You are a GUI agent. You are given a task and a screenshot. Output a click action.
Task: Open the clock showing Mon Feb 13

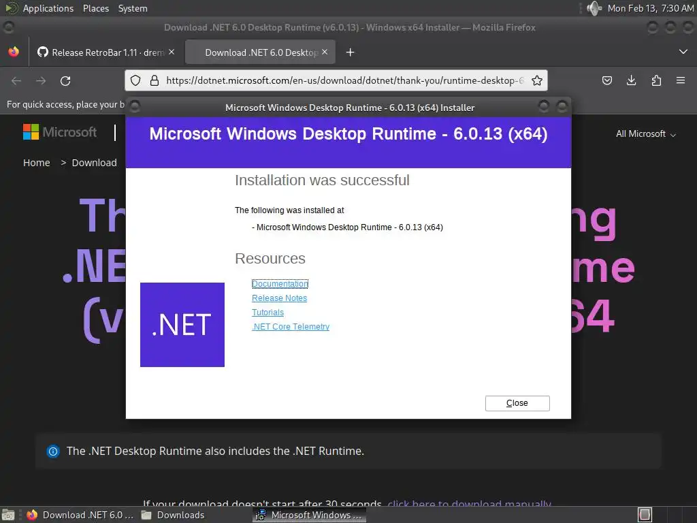click(x=650, y=8)
